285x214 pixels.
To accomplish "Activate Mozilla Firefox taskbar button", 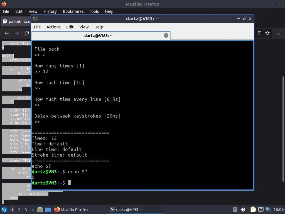I will pyautogui.click(x=72, y=210).
